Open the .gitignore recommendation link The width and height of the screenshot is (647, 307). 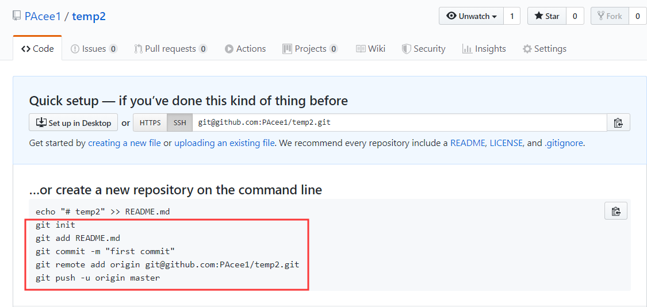[564, 143]
